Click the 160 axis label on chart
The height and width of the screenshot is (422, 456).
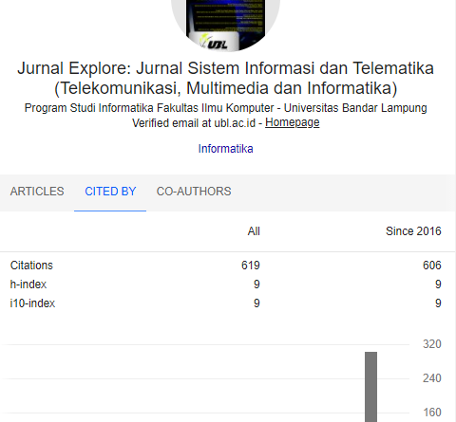(432, 413)
